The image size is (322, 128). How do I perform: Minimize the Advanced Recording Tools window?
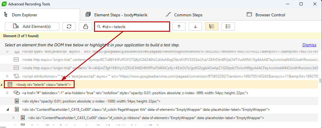point(287,4)
